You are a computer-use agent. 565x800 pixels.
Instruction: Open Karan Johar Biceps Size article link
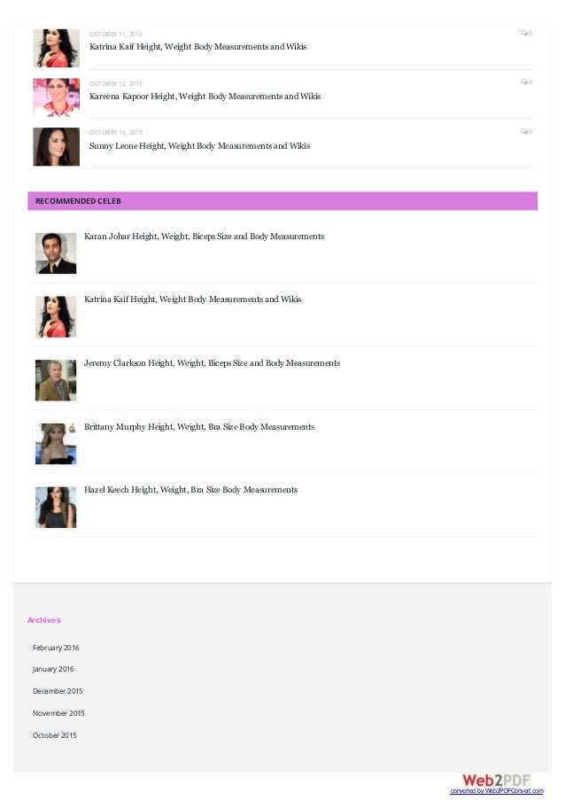[204, 237]
